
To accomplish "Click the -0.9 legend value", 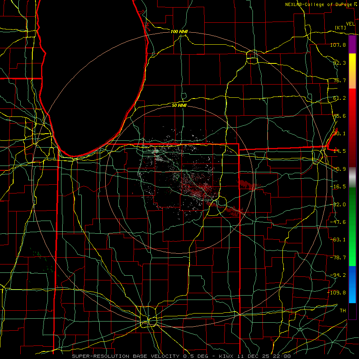I will [x=339, y=169].
